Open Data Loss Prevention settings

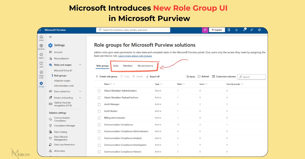pos(64,145)
